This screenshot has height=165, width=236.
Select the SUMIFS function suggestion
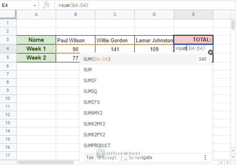point(91,102)
